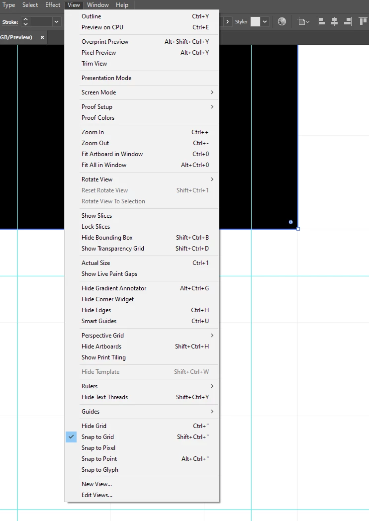Image resolution: width=369 pixels, height=521 pixels.
Task: Click the Style swatch box
Action: [255, 21]
